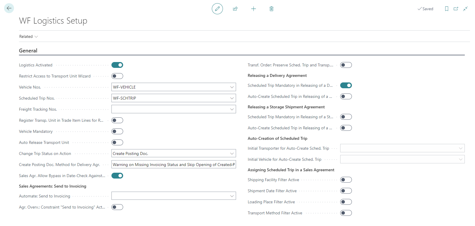Open the Related menu
This screenshot has width=475, height=226.
28,36
